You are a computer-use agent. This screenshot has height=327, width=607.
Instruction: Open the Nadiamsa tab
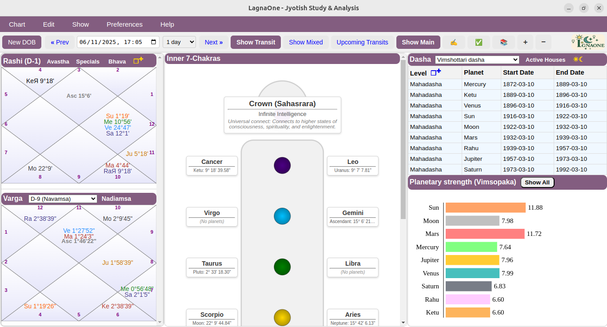pyautogui.click(x=116, y=199)
